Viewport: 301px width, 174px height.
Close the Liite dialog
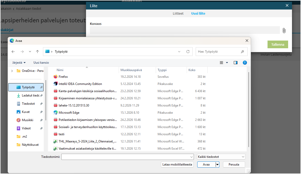(x=287, y=5)
